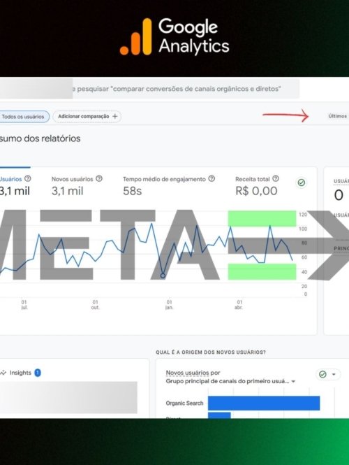Open help icon next to Usuários
The height and width of the screenshot is (465, 349).
click(x=27, y=178)
